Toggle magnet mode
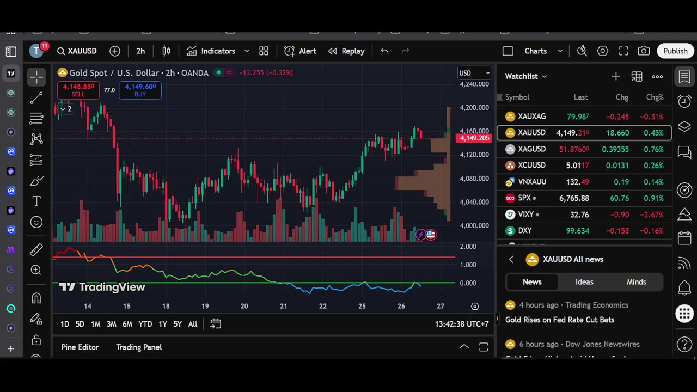This screenshot has width=697, height=392. point(36,298)
